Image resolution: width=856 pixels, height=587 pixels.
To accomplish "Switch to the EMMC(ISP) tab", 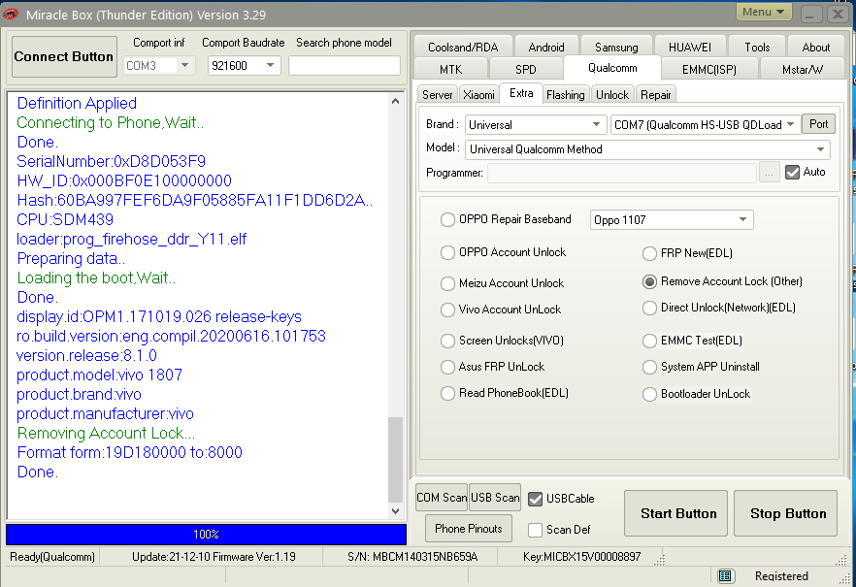I will point(709,70).
